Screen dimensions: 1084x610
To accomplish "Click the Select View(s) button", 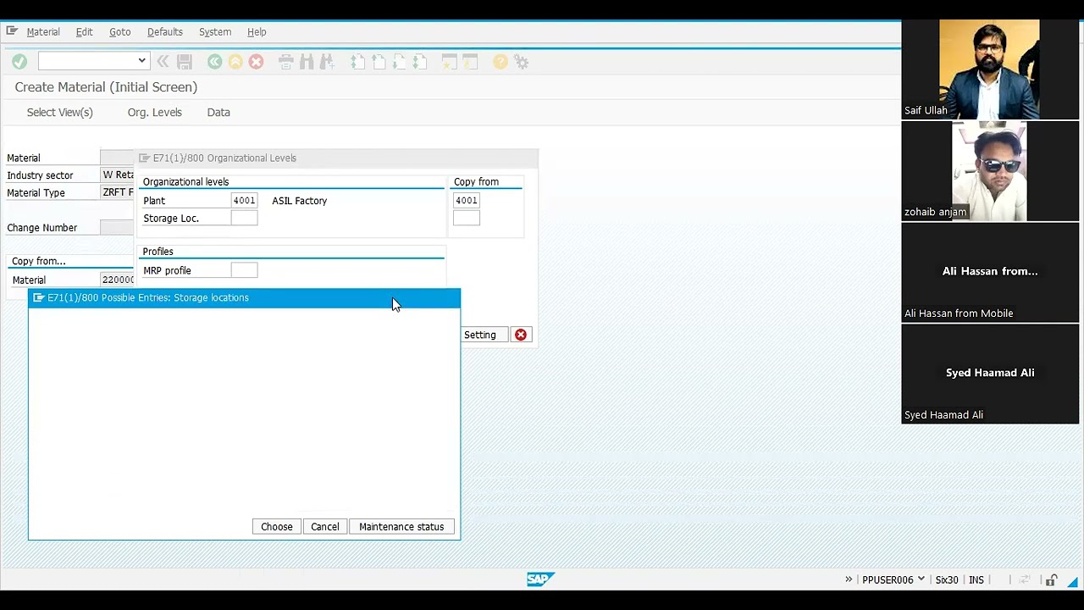I will click(59, 112).
